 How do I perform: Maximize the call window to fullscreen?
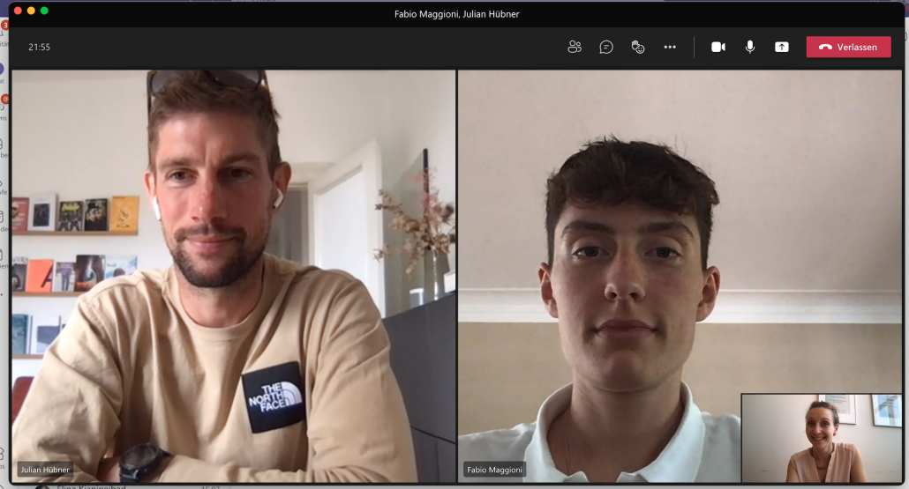tap(44, 11)
